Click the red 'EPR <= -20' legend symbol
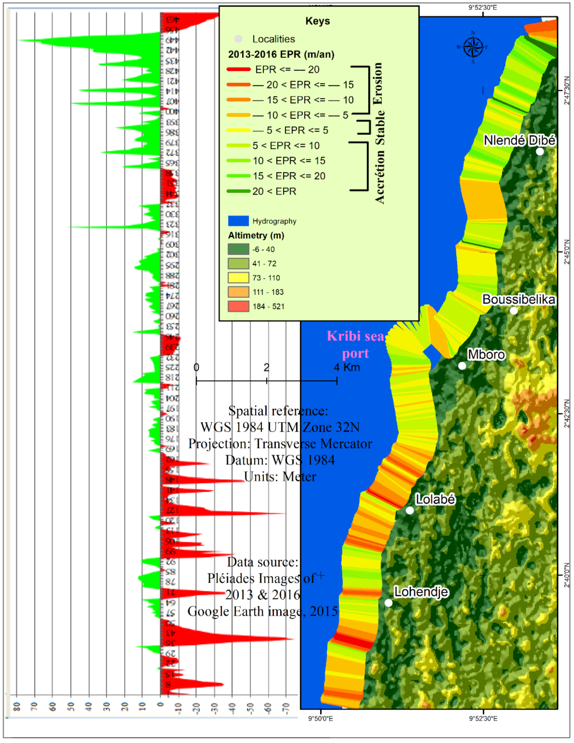This screenshot has height=743, width=574. click(238, 70)
